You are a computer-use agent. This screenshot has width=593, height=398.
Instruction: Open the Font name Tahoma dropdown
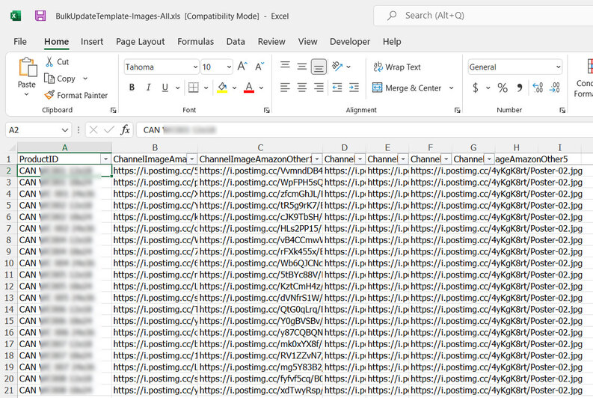point(195,67)
